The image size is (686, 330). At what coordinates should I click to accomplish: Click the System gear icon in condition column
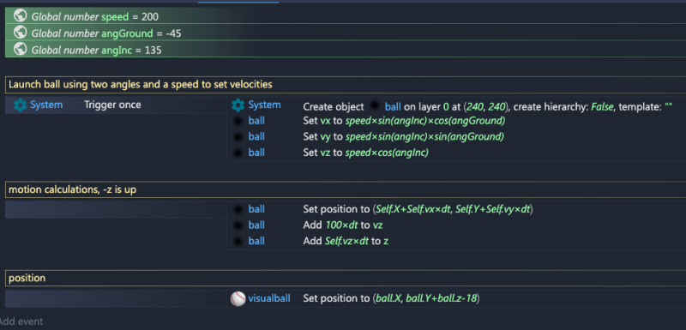pyautogui.click(x=20, y=105)
